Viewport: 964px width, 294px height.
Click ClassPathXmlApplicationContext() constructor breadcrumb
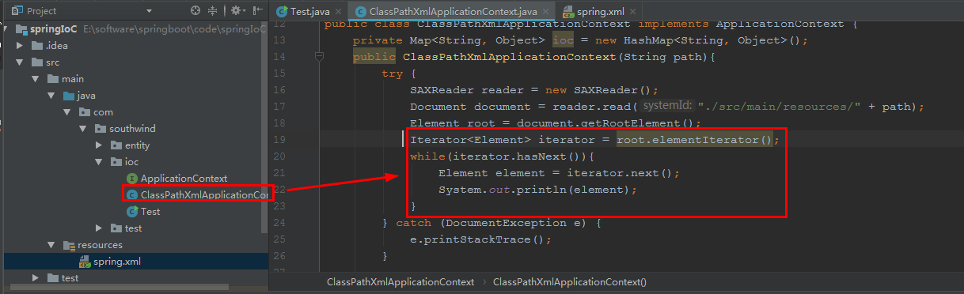click(x=570, y=281)
